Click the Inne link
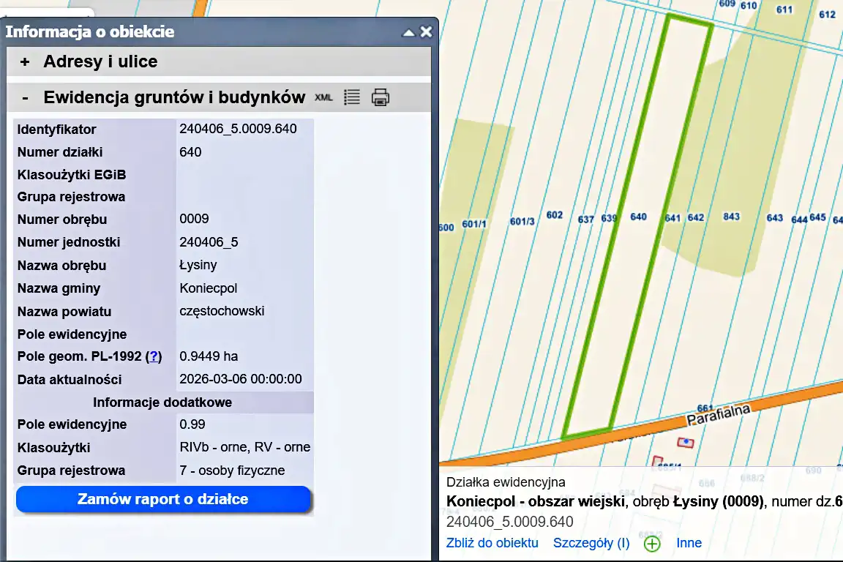This screenshot has height=562, width=843. (689, 543)
